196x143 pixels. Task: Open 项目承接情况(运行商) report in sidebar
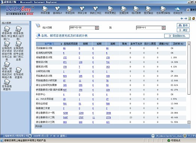pos(18,33)
